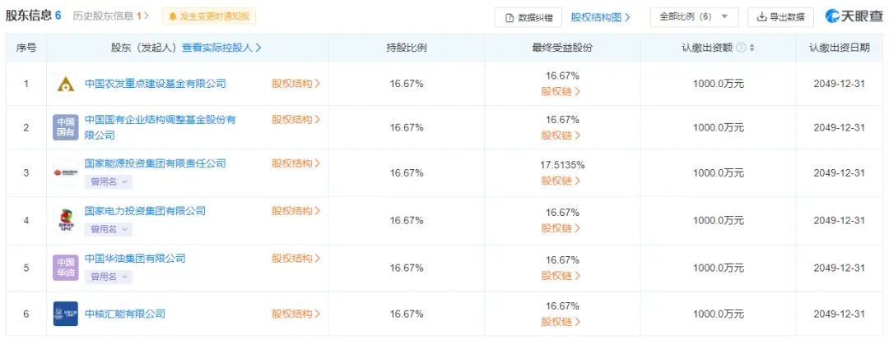Open 历史股东信息 1 tab
Screen dimensions: 889x344
click(111, 16)
